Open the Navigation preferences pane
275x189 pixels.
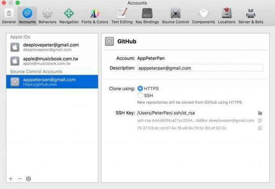(x=69, y=16)
